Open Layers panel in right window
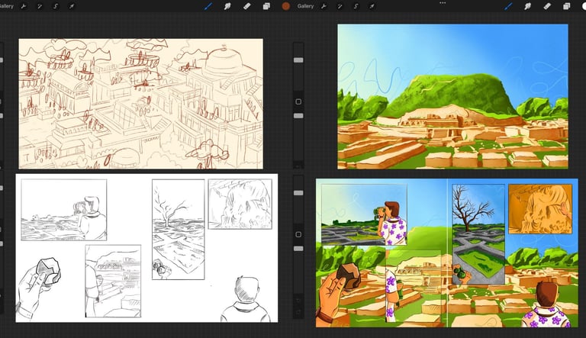This screenshot has width=586, height=338. (x=567, y=6)
